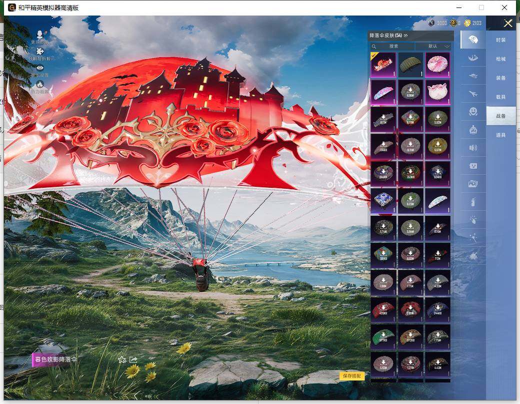This screenshot has height=404, width=520.
Task: Download the 1.75M gray camo parachute skin
Action: [x=437, y=336]
